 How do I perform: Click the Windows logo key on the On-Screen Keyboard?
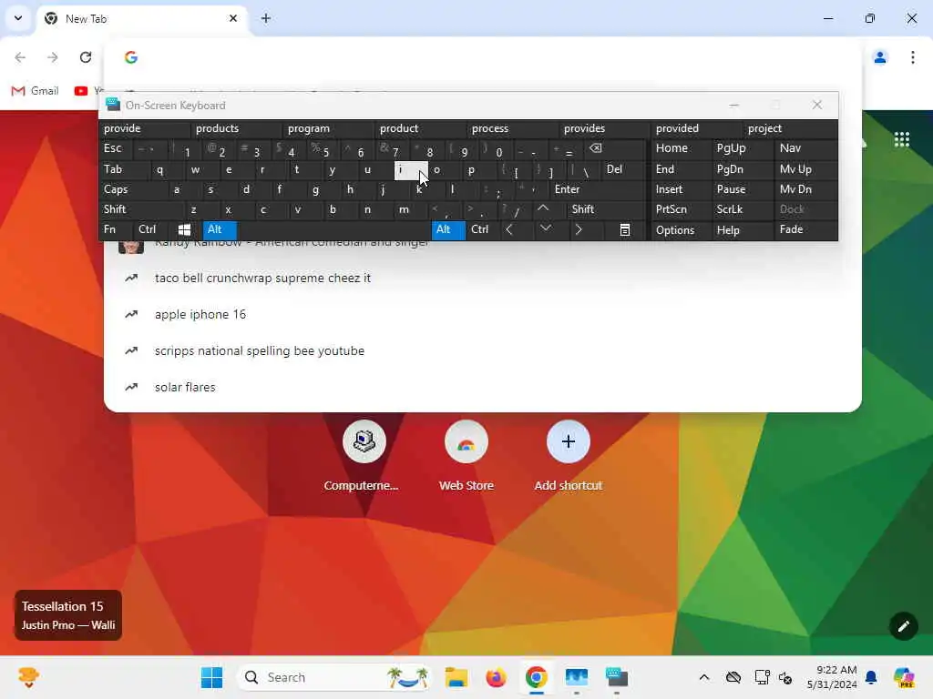pyautogui.click(x=184, y=230)
